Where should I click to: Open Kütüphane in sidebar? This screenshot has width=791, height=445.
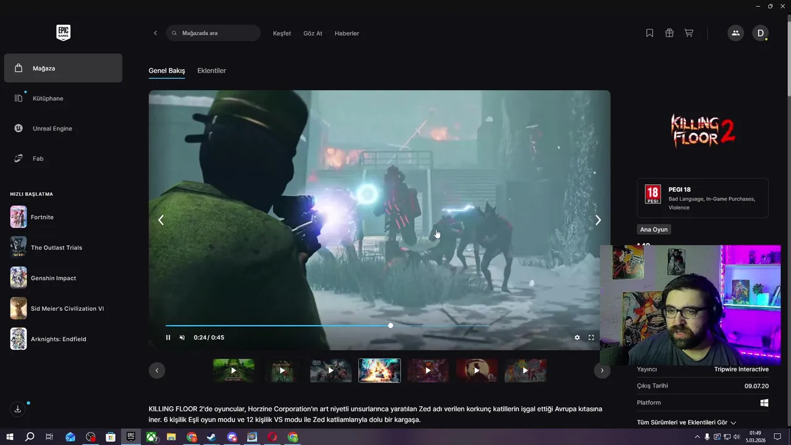[x=63, y=98]
